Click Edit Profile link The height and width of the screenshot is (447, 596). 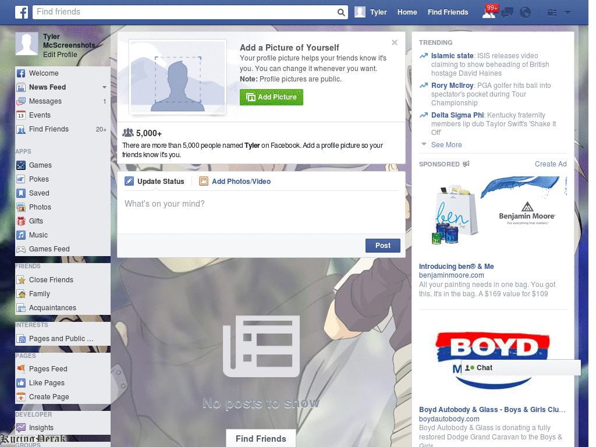click(x=60, y=55)
